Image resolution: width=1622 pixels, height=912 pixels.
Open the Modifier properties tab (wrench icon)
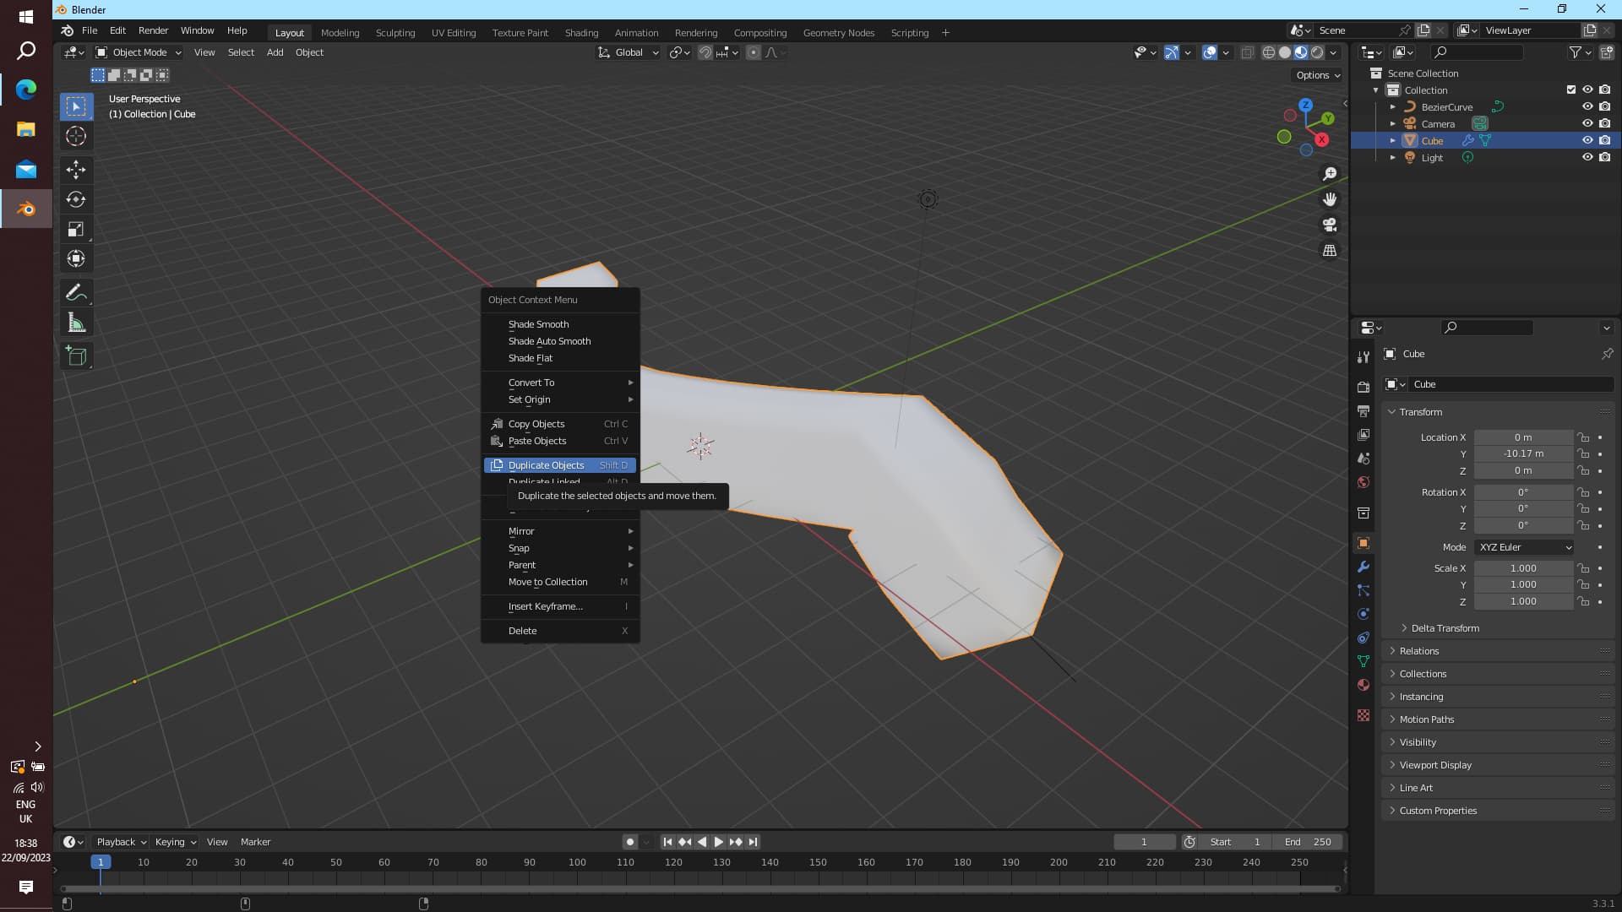click(x=1363, y=567)
